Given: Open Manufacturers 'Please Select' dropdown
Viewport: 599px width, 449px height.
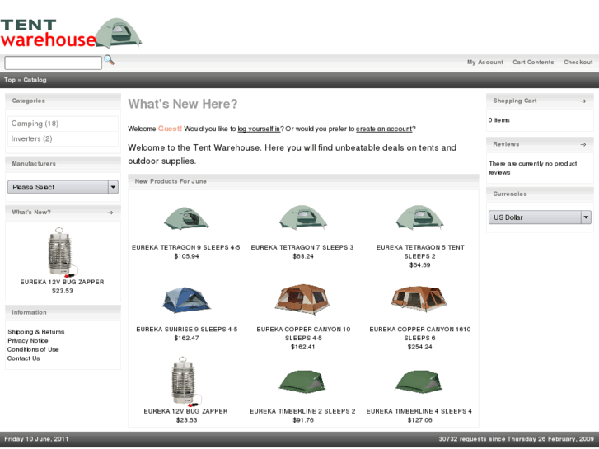Looking at the screenshot, I should (63, 187).
